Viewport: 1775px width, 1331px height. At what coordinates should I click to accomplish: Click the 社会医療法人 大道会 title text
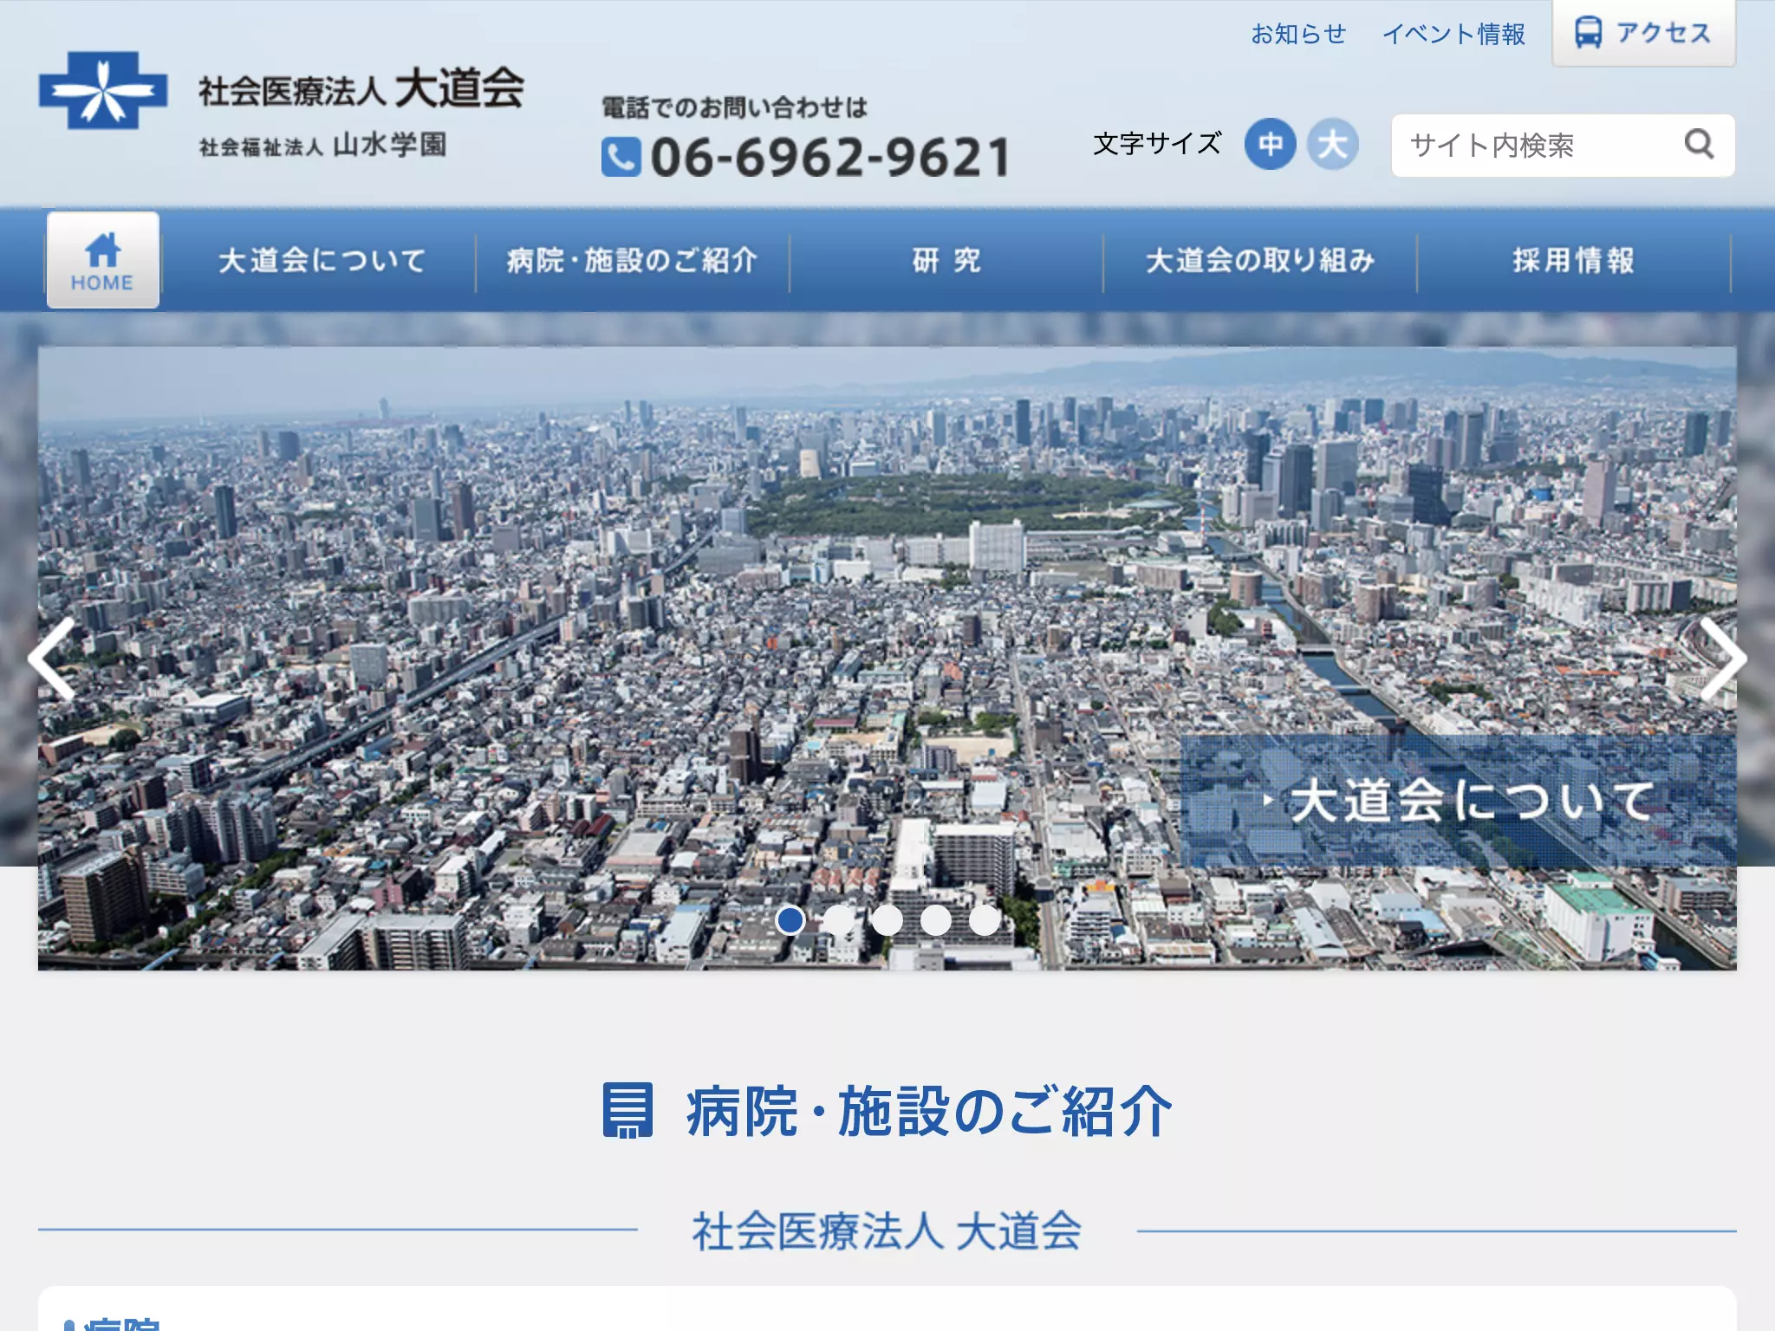(x=361, y=89)
